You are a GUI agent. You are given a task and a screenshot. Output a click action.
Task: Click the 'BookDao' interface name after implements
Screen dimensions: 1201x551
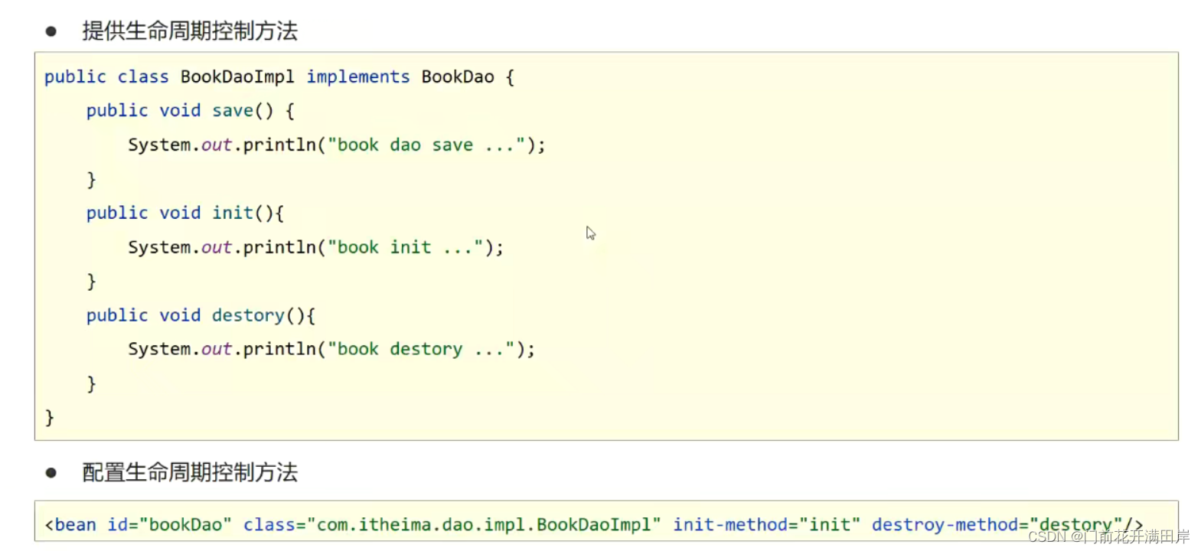458,77
